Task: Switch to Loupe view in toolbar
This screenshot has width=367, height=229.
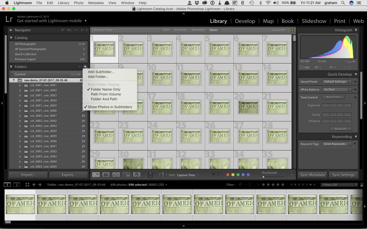Action: (106, 174)
